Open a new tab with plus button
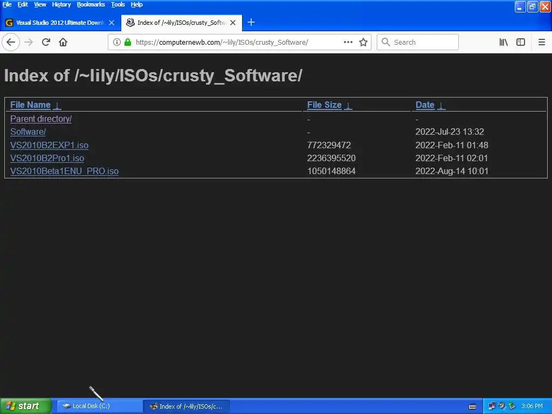 point(251,23)
